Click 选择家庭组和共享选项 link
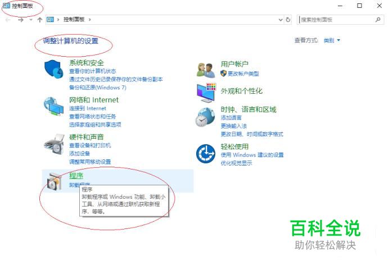This screenshot has height=270, width=389. (x=95, y=125)
